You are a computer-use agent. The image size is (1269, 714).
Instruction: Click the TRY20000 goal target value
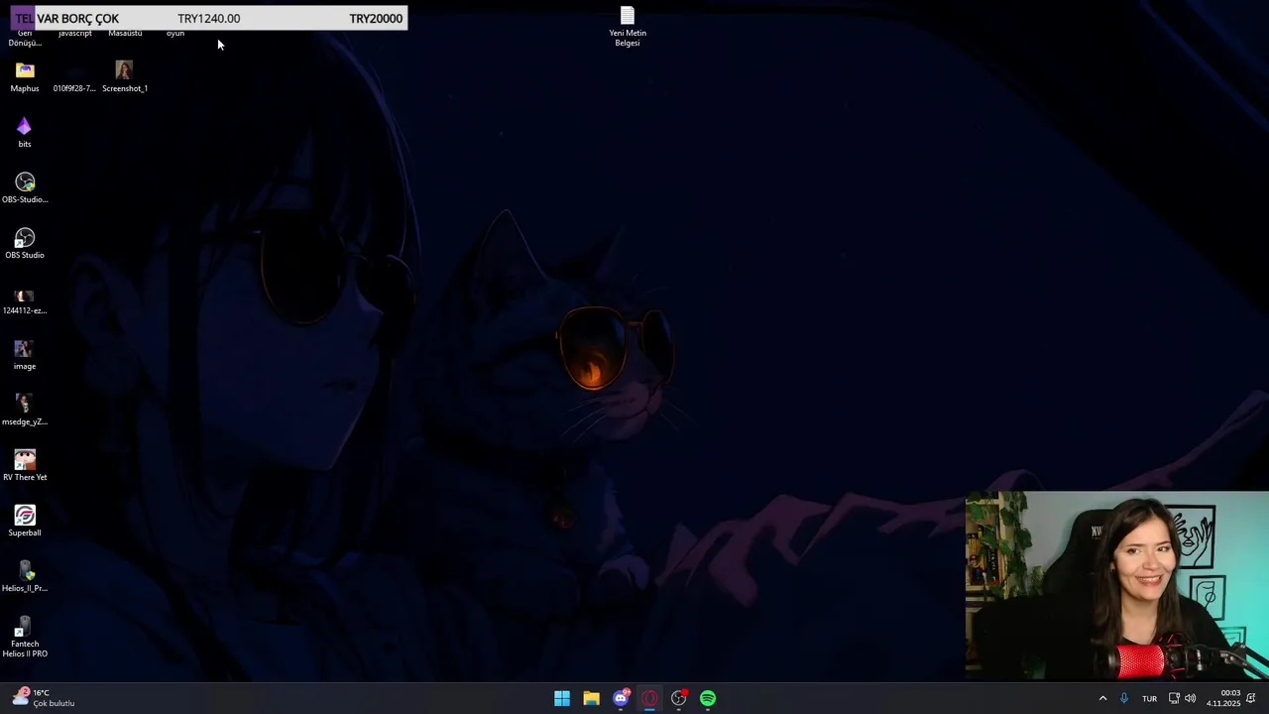376,19
